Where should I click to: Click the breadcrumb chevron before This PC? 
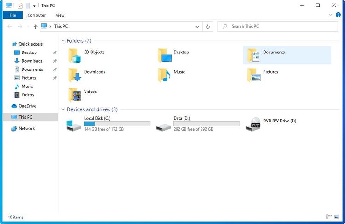[50, 27]
